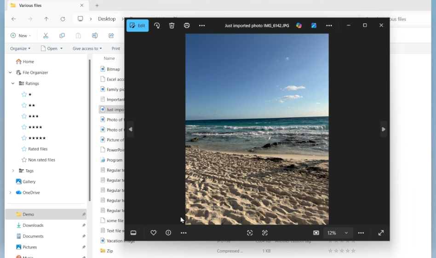The height and width of the screenshot is (258, 436).
Task: Click Desktop in the address bar
Action: (107, 19)
